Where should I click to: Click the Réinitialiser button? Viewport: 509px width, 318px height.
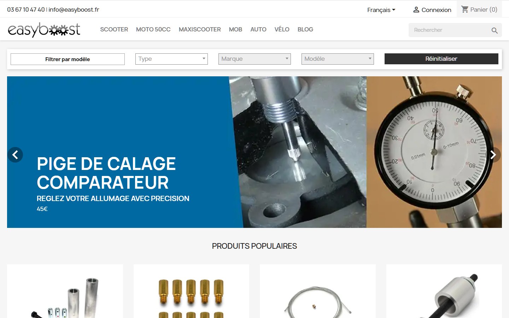pyautogui.click(x=441, y=59)
